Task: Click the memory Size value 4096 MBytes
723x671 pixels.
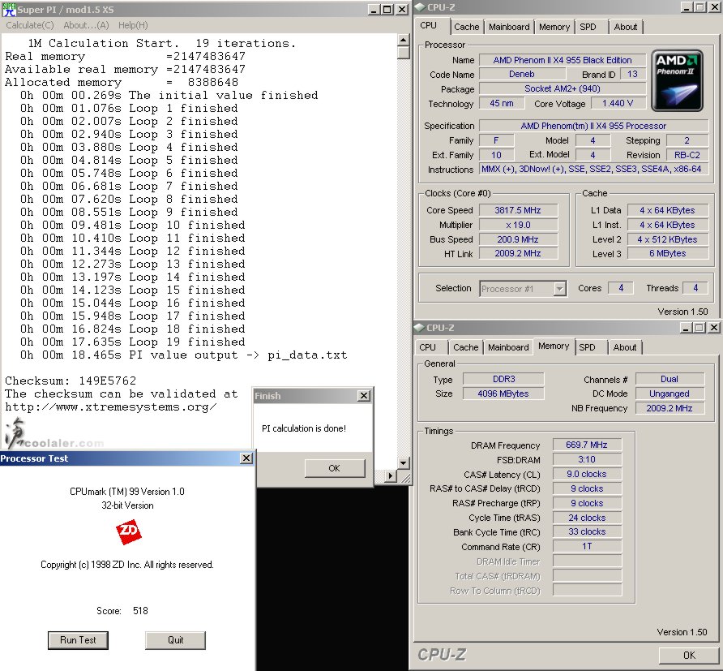Action: (x=503, y=394)
